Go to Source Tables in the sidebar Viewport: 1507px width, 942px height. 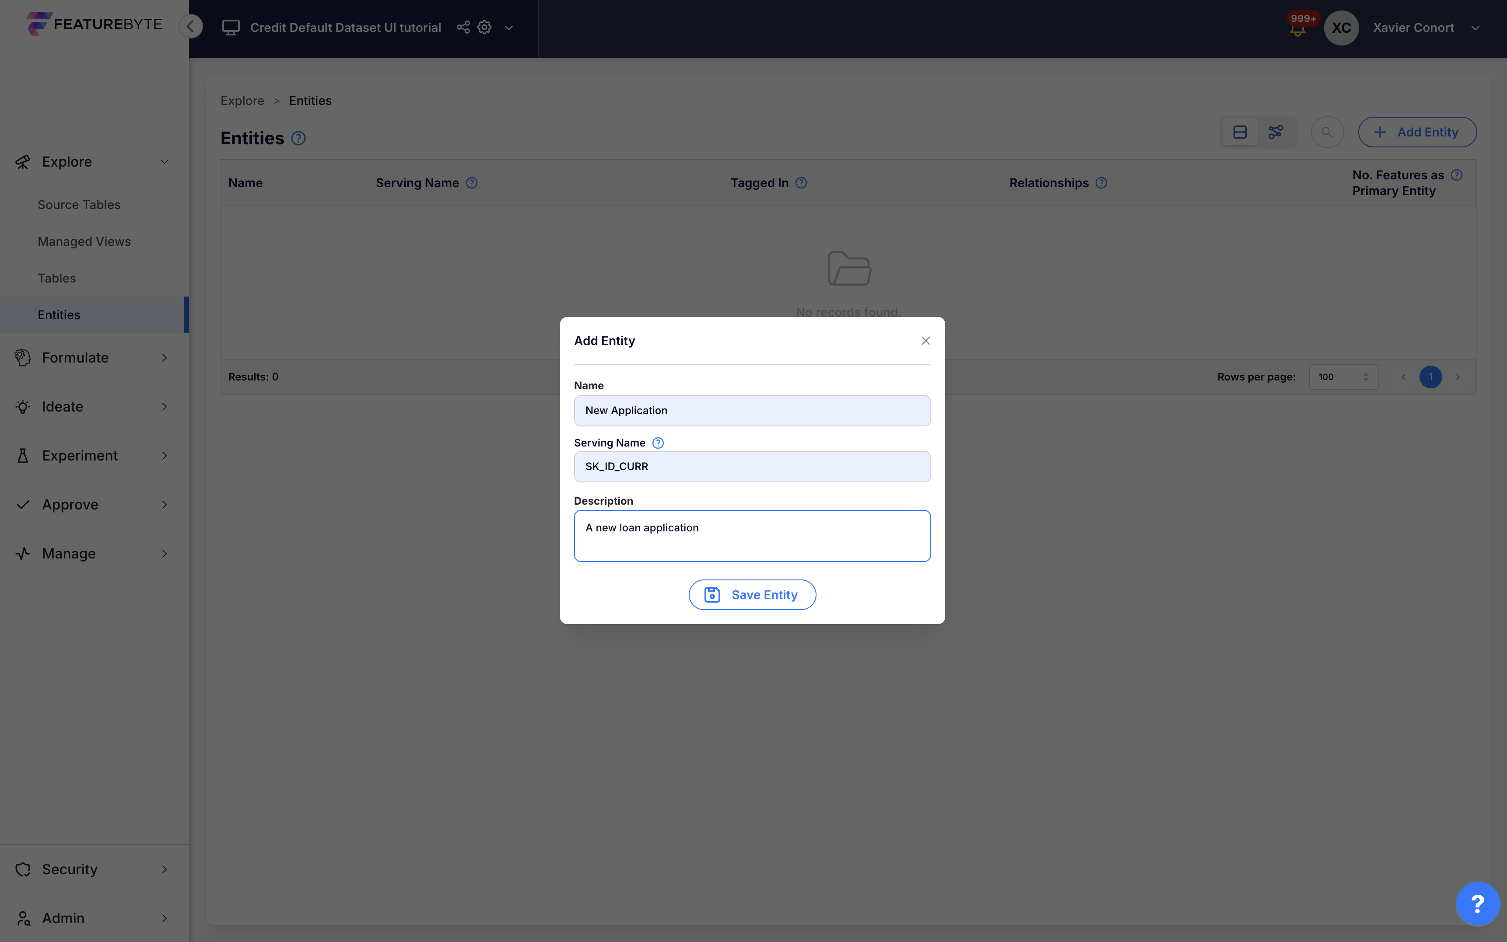point(78,204)
